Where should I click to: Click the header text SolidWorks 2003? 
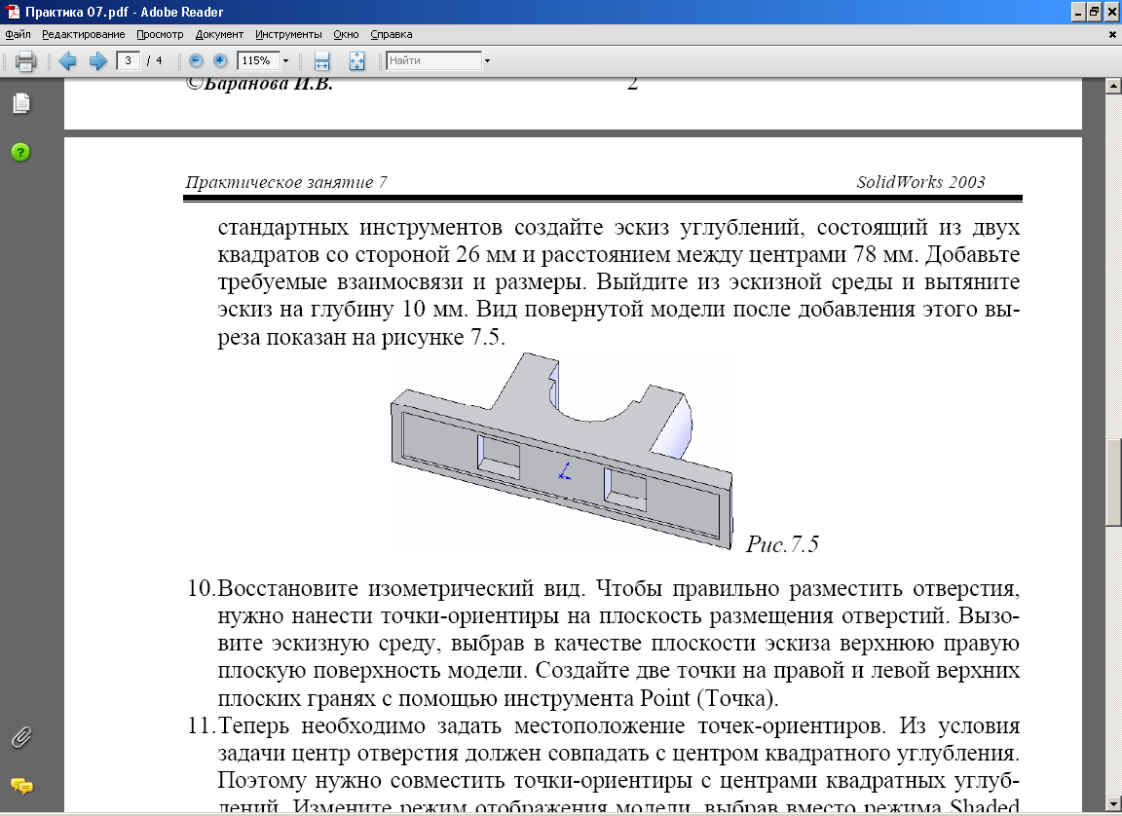(921, 182)
